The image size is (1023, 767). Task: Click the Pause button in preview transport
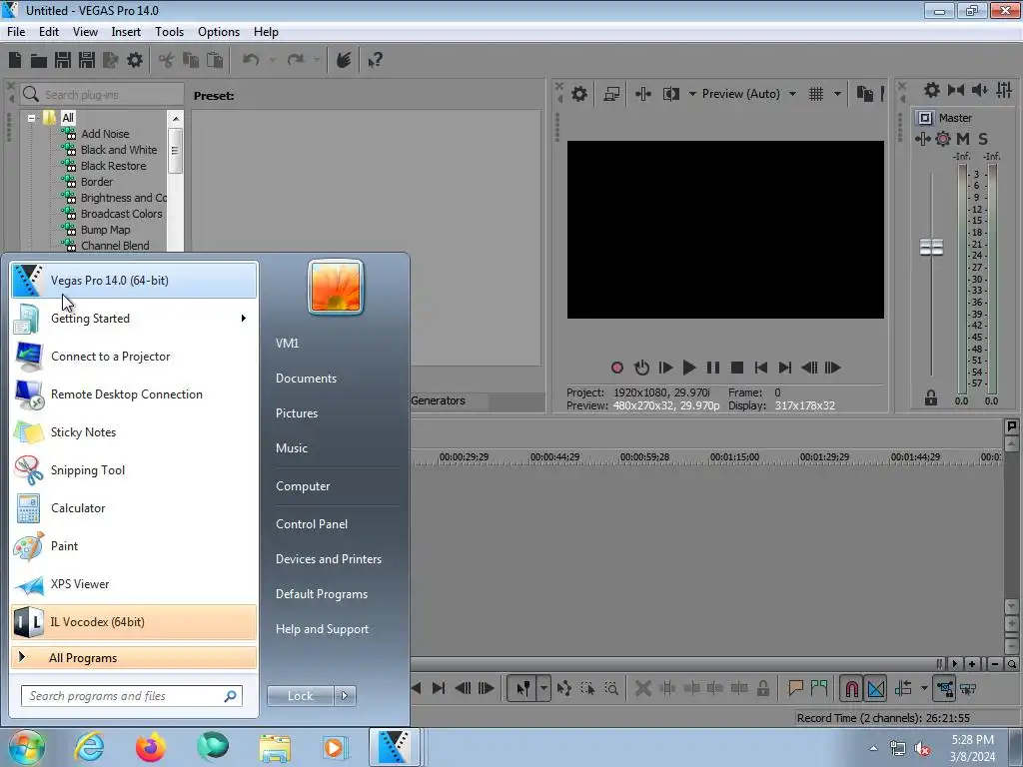[713, 368]
